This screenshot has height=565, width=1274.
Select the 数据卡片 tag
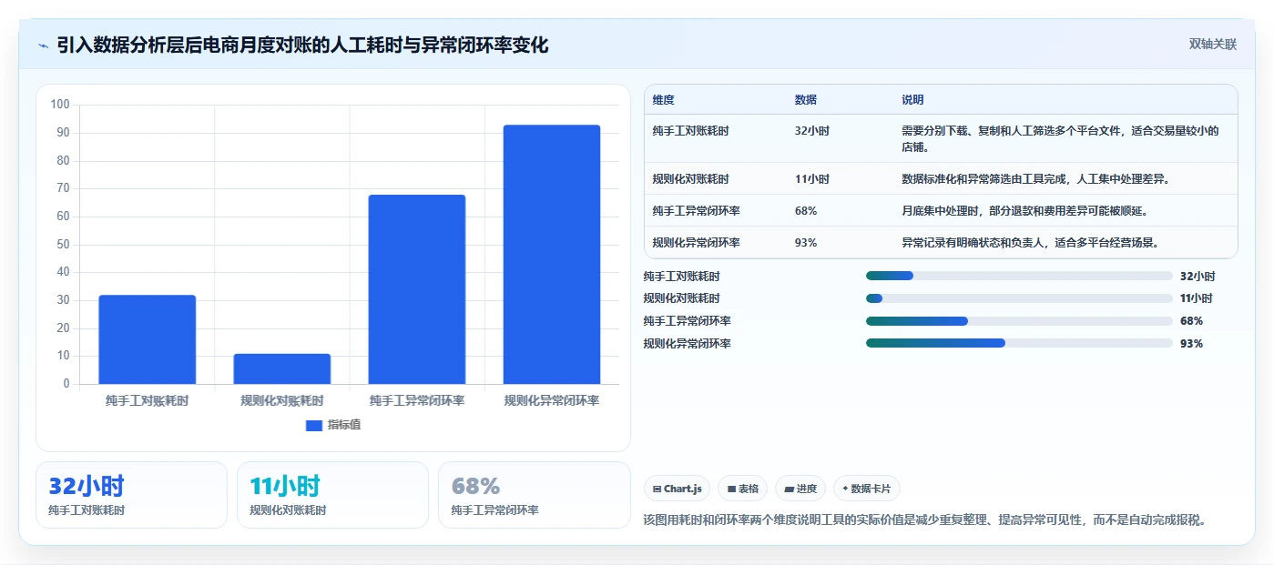[x=867, y=489]
